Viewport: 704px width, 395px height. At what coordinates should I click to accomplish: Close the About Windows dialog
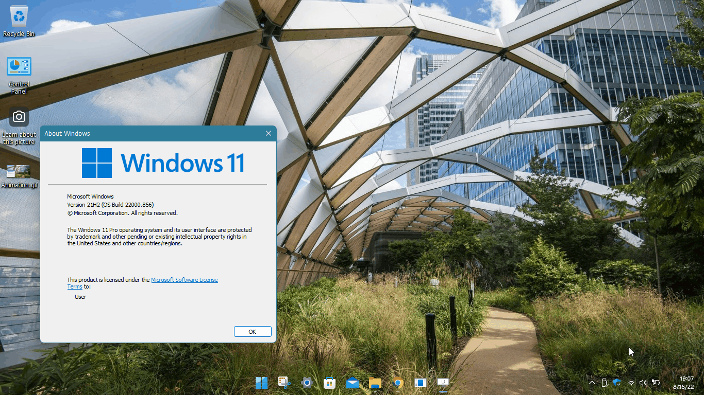pos(269,133)
